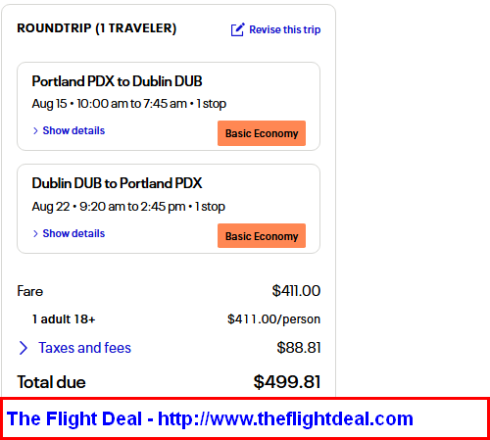Select the Portland PDX to Dublin DUB heading
The image size is (490, 440).
117,81
